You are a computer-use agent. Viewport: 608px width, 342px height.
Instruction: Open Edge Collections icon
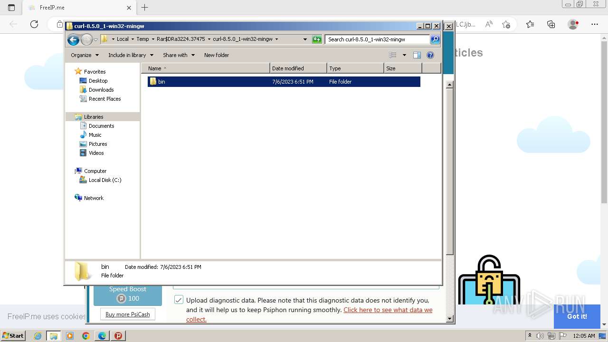pos(551,24)
